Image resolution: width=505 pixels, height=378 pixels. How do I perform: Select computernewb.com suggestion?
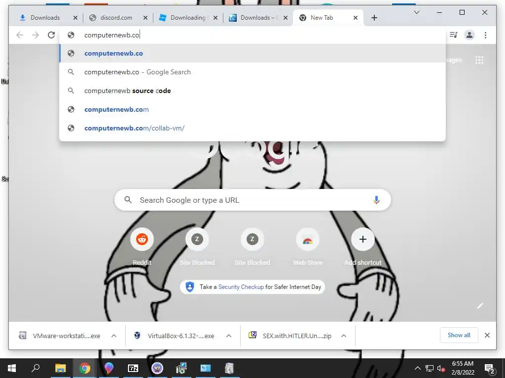[252, 109]
